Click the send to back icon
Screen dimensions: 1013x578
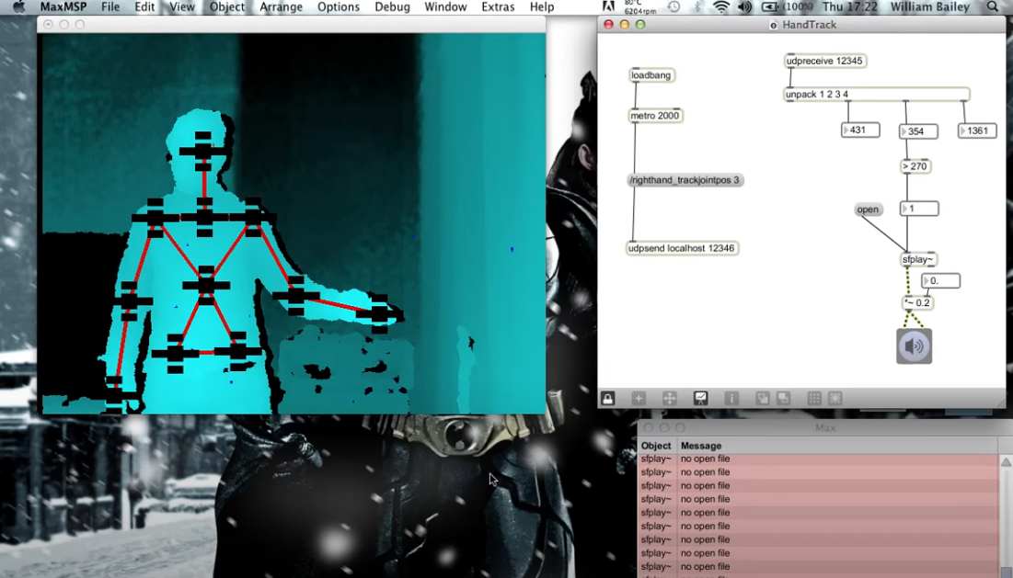click(783, 398)
